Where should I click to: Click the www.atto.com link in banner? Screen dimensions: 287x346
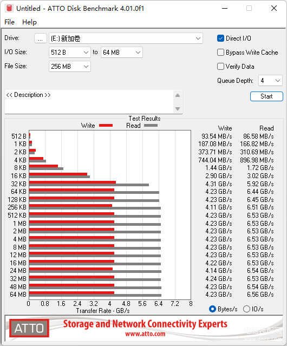pos(145,334)
